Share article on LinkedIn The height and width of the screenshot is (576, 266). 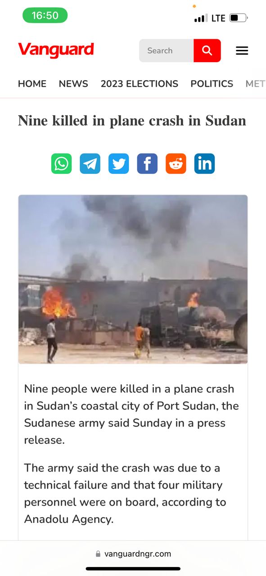204,163
